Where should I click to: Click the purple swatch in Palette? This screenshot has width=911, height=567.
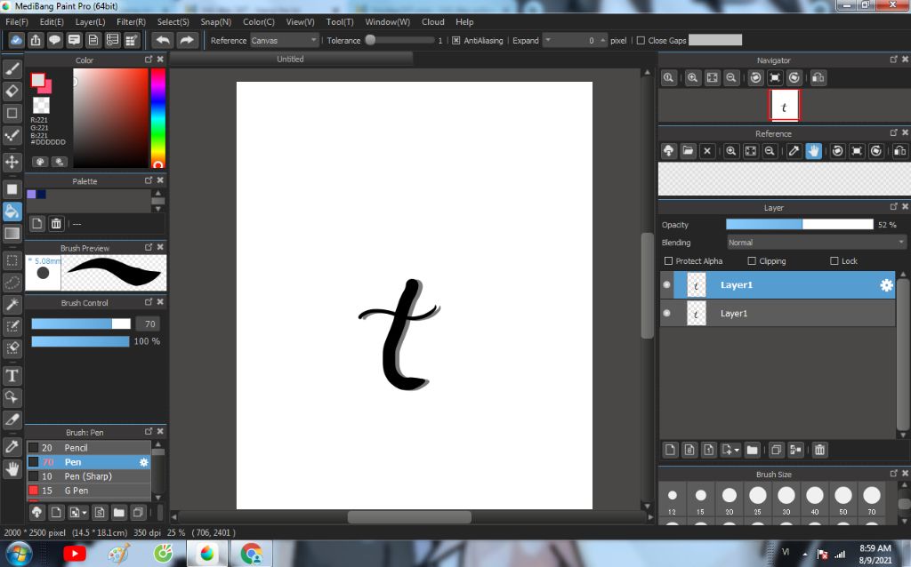click(31, 195)
